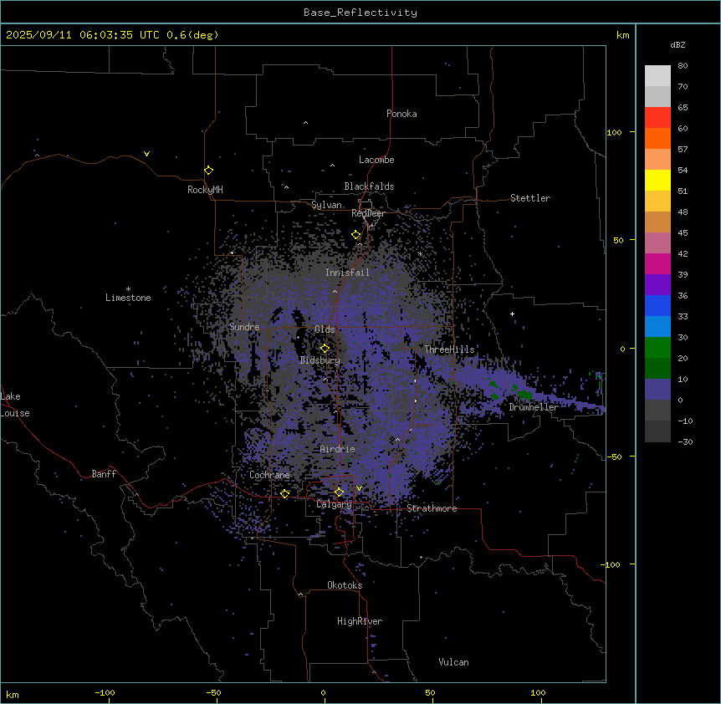Screen dimensions: 721x704
Task: Click the Banff label
Action: tap(104, 474)
